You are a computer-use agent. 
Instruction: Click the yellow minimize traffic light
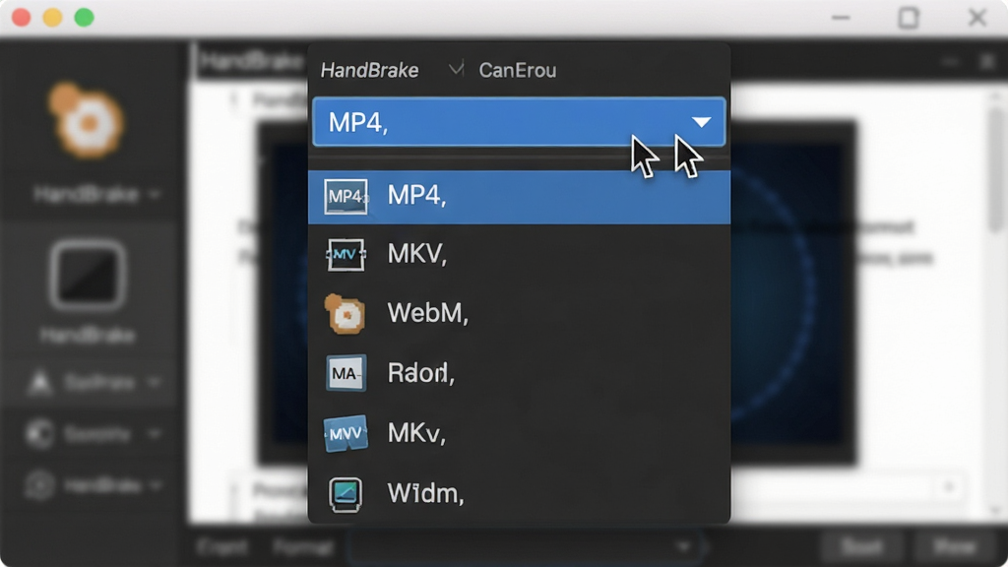(53, 18)
